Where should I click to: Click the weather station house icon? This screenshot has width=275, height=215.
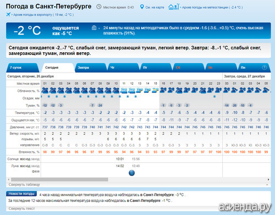click(174, 7)
